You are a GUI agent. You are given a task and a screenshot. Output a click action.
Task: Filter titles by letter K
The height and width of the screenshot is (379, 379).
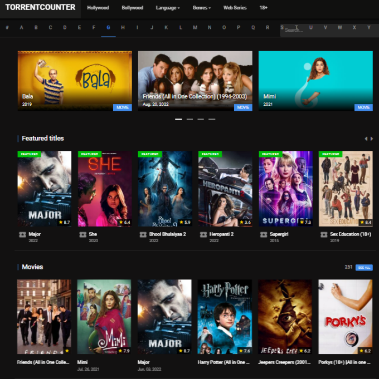[x=166, y=27]
